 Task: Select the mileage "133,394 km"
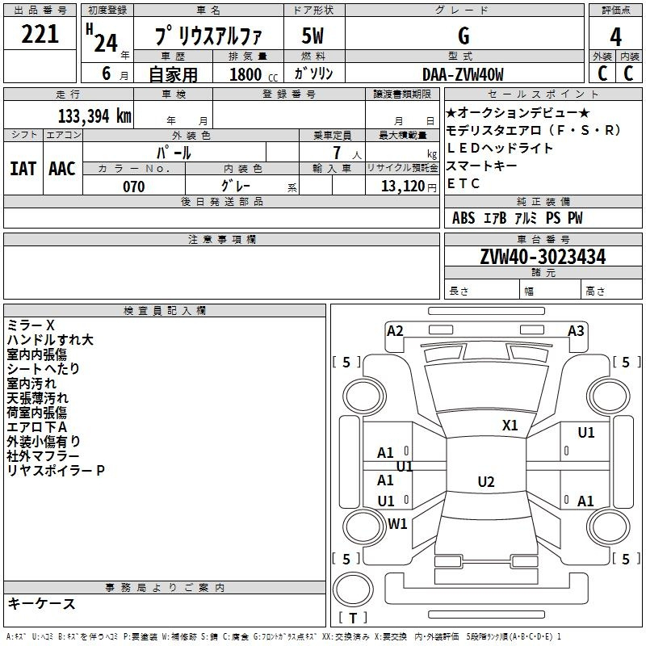pyautogui.click(x=94, y=116)
